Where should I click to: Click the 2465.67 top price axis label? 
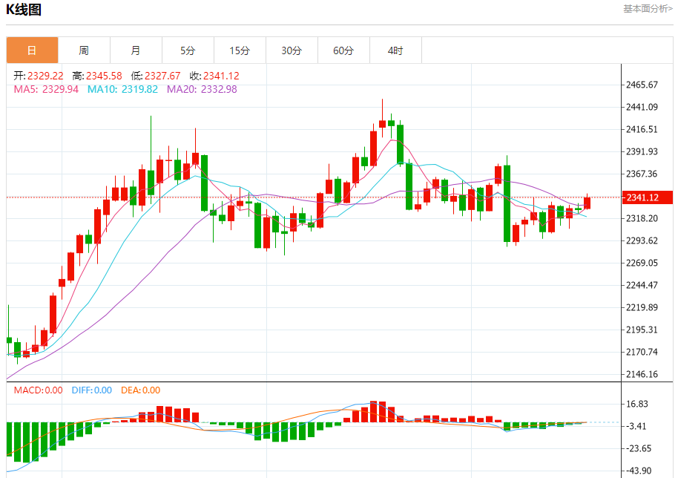642,85
